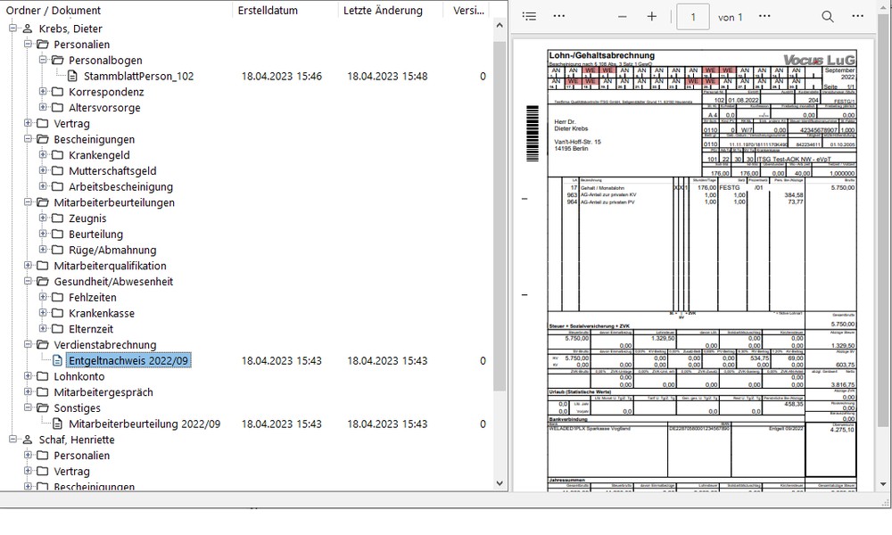
Task: Click the payslip document preview page
Action: point(701,267)
